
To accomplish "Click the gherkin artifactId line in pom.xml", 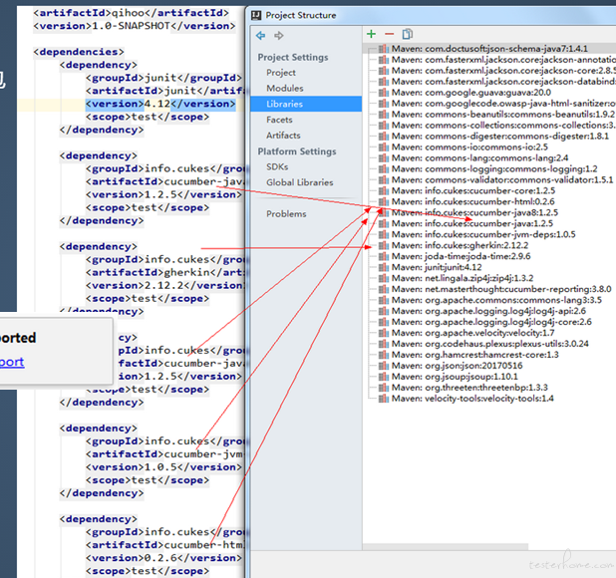I will pyautogui.click(x=165, y=272).
